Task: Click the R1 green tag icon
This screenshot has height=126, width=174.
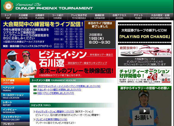Action: click(35, 93)
